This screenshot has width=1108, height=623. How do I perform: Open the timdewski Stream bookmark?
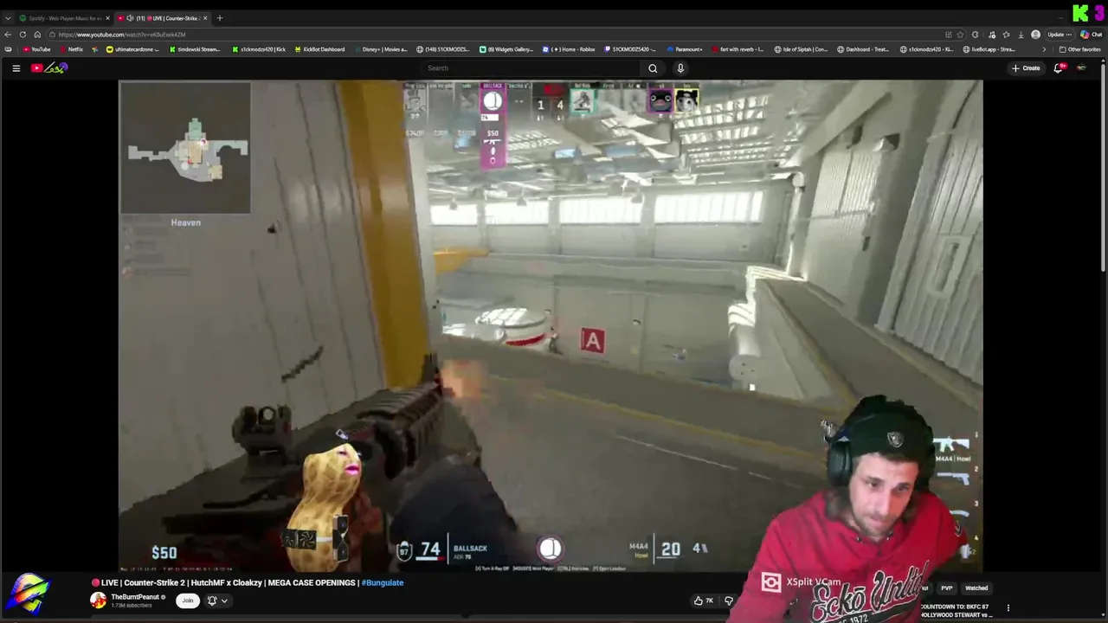click(x=194, y=49)
